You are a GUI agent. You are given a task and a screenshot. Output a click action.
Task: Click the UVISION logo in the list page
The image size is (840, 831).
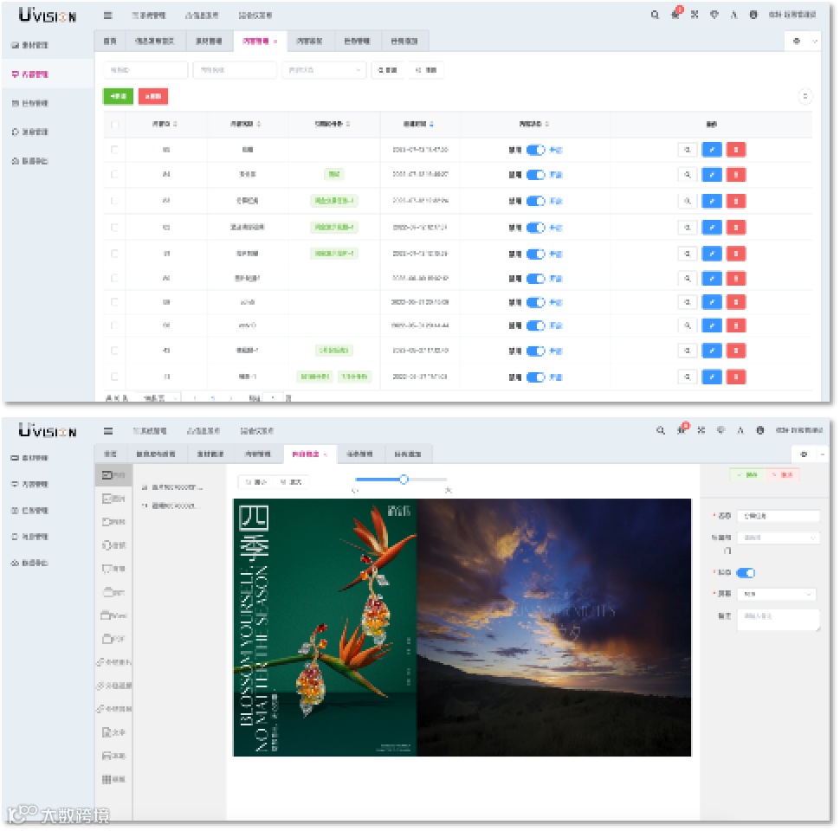coord(48,15)
